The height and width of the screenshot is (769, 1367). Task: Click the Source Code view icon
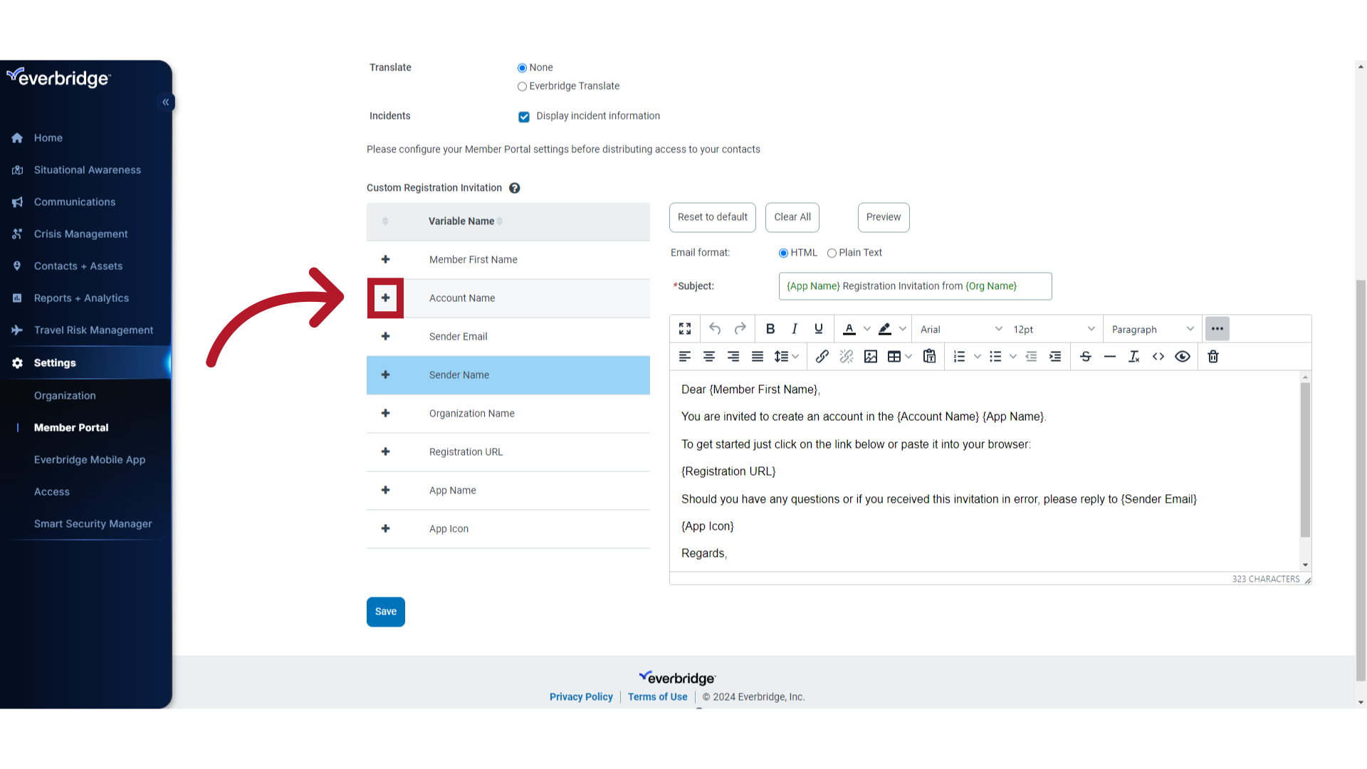(1158, 357)
